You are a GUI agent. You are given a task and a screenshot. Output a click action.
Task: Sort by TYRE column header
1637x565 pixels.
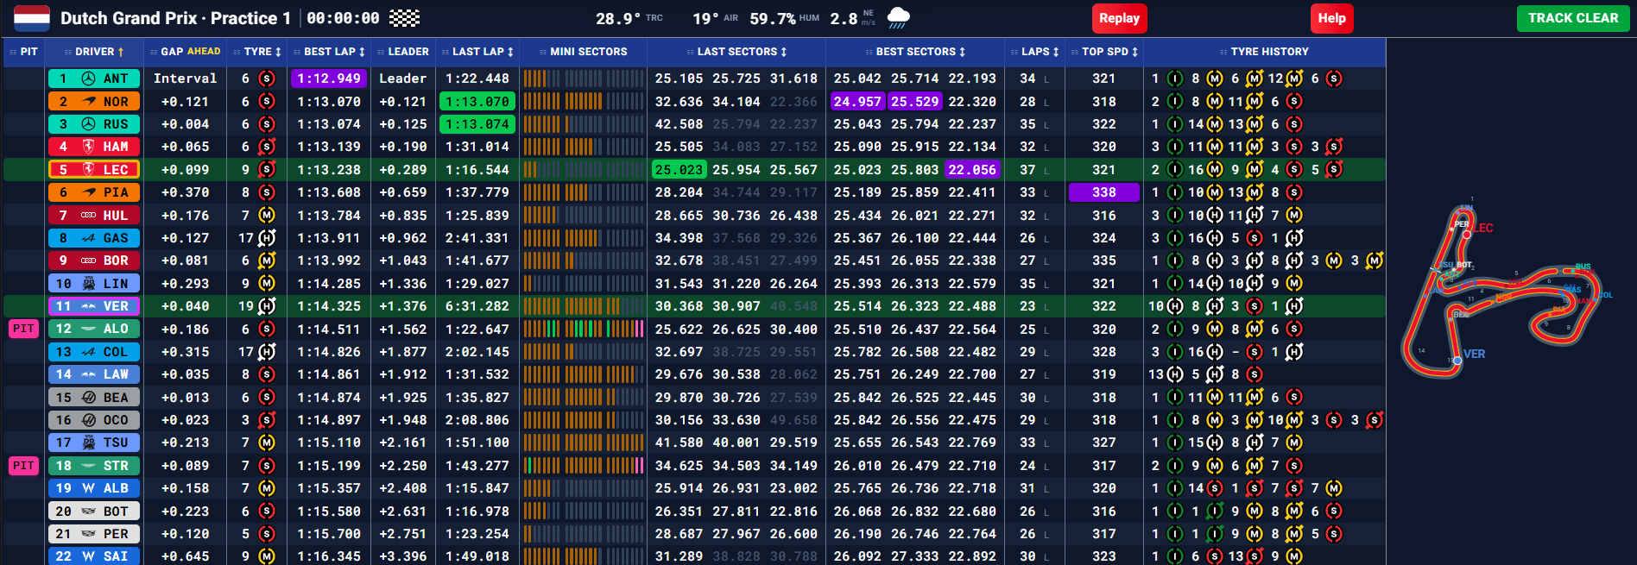[x=257, y=52]
